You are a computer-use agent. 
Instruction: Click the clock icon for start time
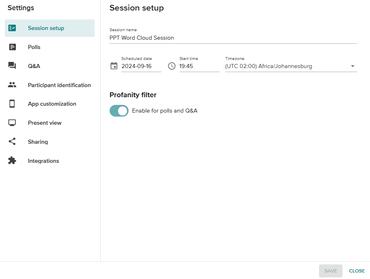point(172,66)
